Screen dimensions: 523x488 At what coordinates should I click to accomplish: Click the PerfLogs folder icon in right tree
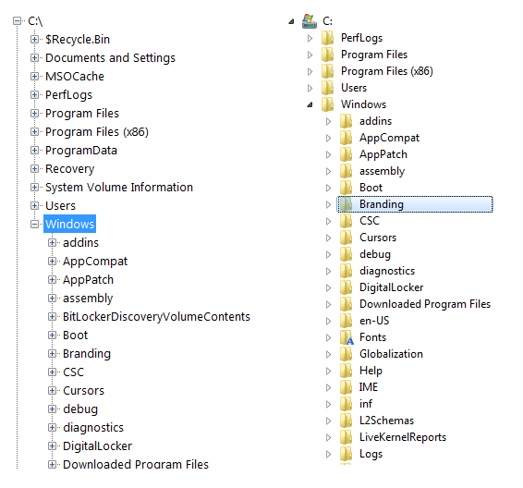click(x=327, y=38)
